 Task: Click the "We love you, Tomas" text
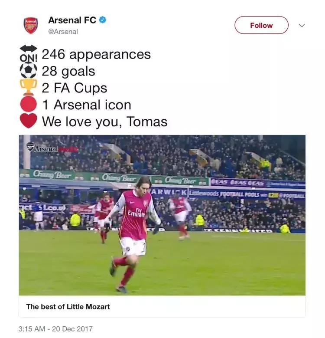[x=104, y=121]
